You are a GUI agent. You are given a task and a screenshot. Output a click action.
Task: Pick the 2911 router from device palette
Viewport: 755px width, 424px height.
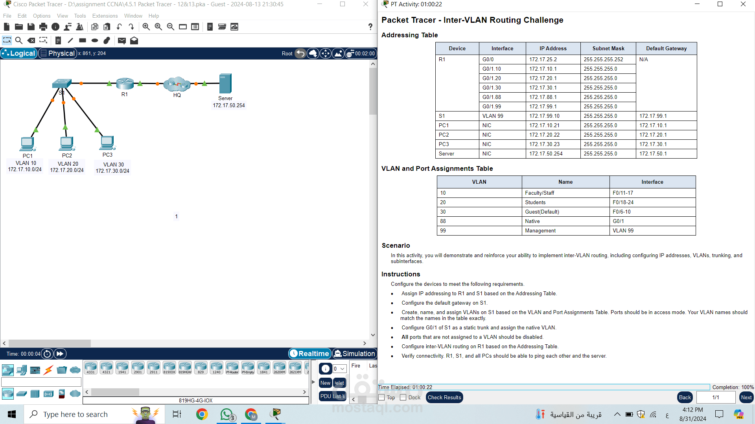click(153, 367)
